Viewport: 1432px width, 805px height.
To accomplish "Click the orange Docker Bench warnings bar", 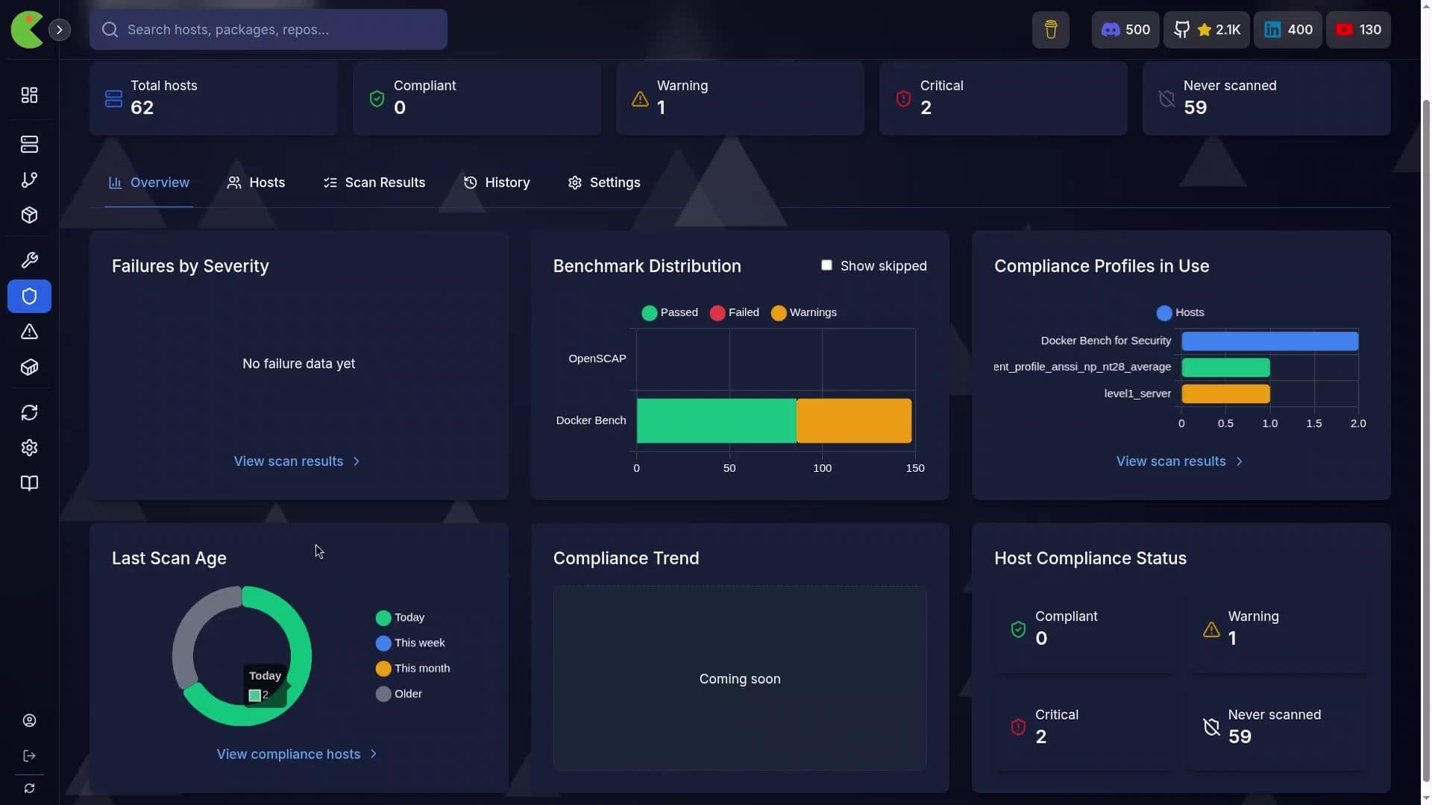I will [853, 421].
